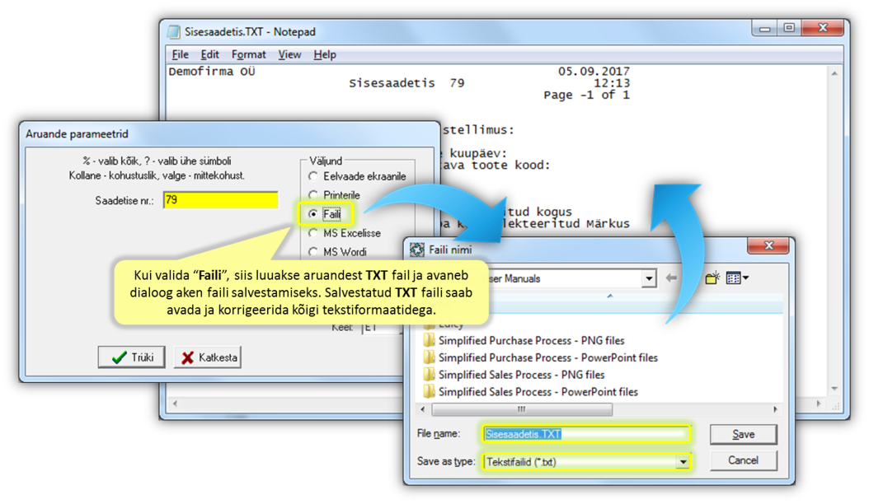Viewport: 869px width, 504px height.
Task: Open the Help menu in Notepad
Action: [x=325, y=54]
